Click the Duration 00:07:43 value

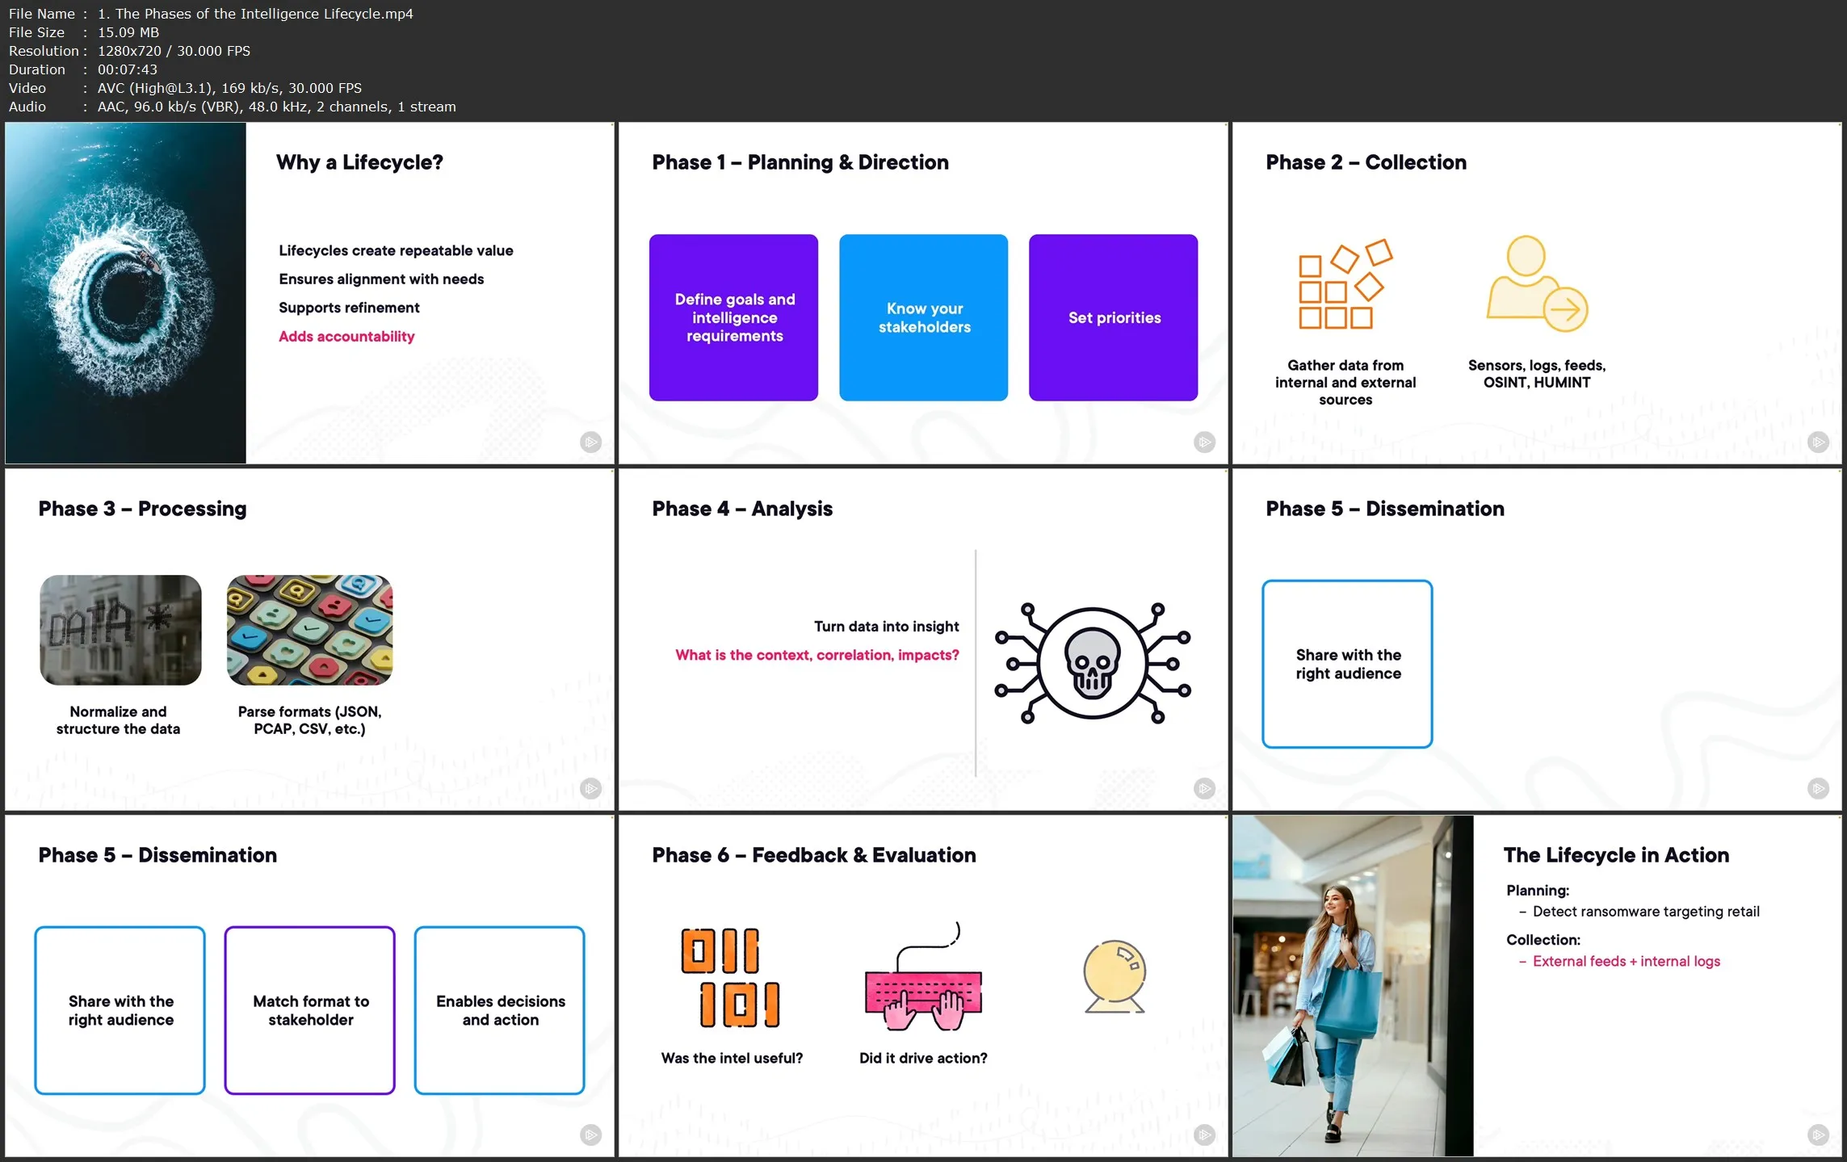tap(128, 69)
